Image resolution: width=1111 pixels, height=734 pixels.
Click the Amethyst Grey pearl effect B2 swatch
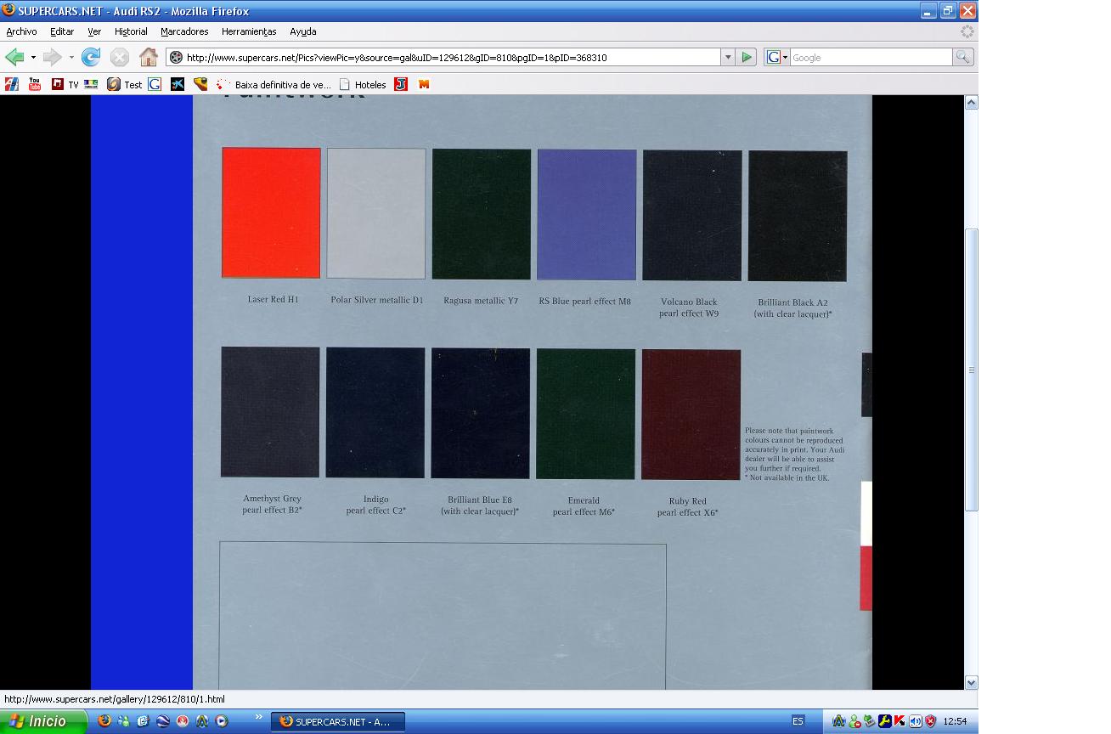coord(270,412)
